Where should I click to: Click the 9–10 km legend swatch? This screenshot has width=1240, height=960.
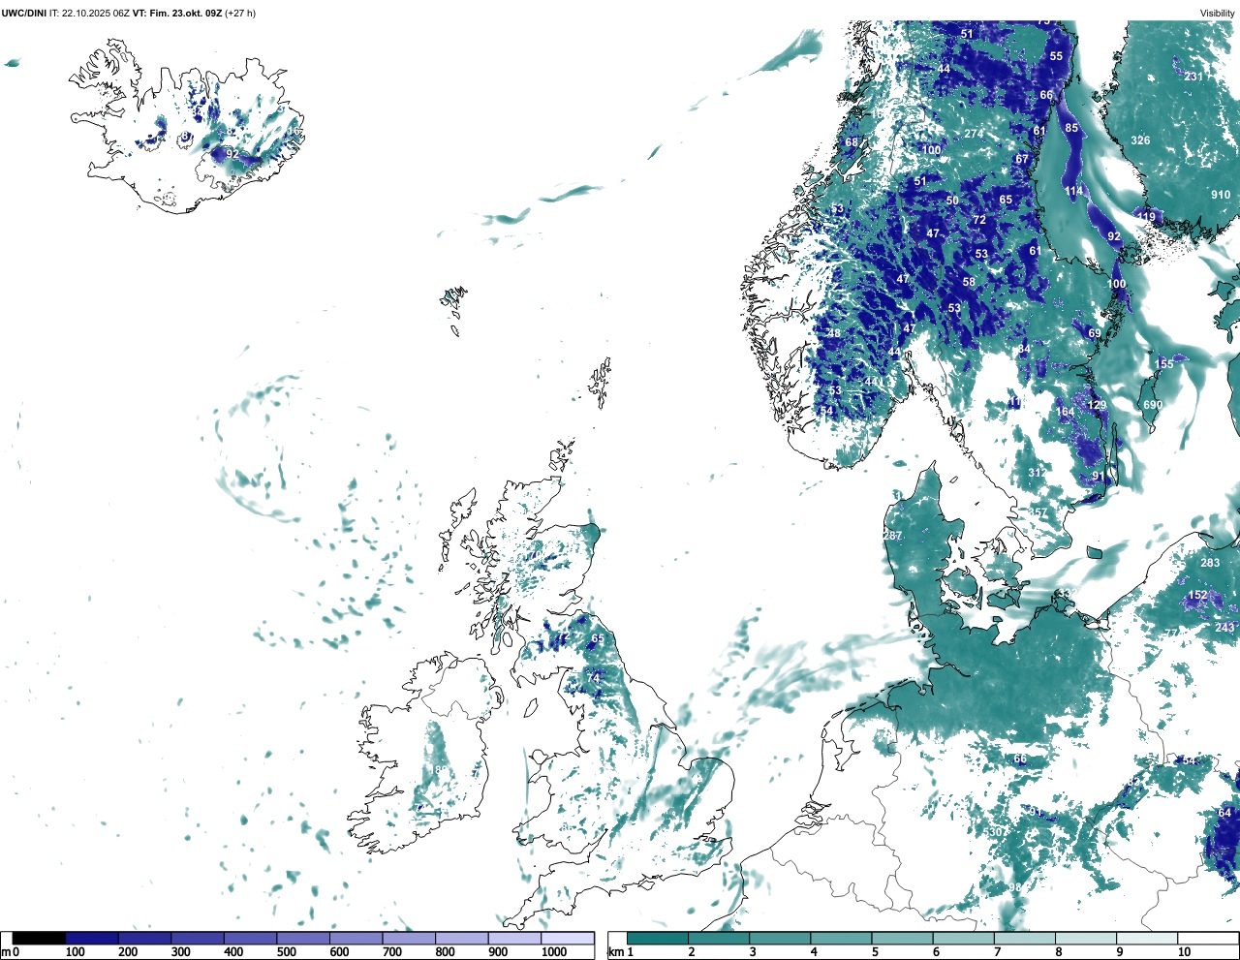coord(1147,939)
